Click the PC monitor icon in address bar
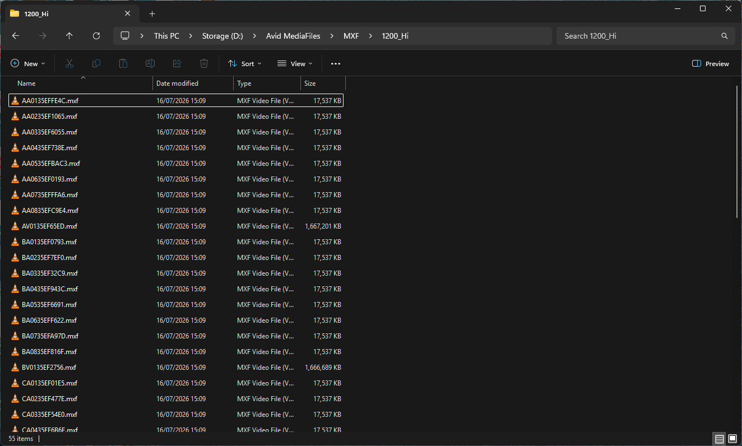Image resolution: width=742 pixels, height=446 pixels. click(x=125, y=36)
